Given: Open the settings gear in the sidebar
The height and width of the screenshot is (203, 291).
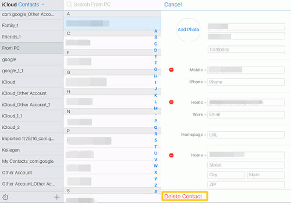Looking at the screenshot, I should click(x=5, y=197).
